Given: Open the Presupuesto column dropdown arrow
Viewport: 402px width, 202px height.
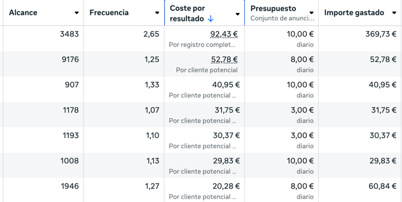Looking at the screenshot, I should tap(311, 13).
